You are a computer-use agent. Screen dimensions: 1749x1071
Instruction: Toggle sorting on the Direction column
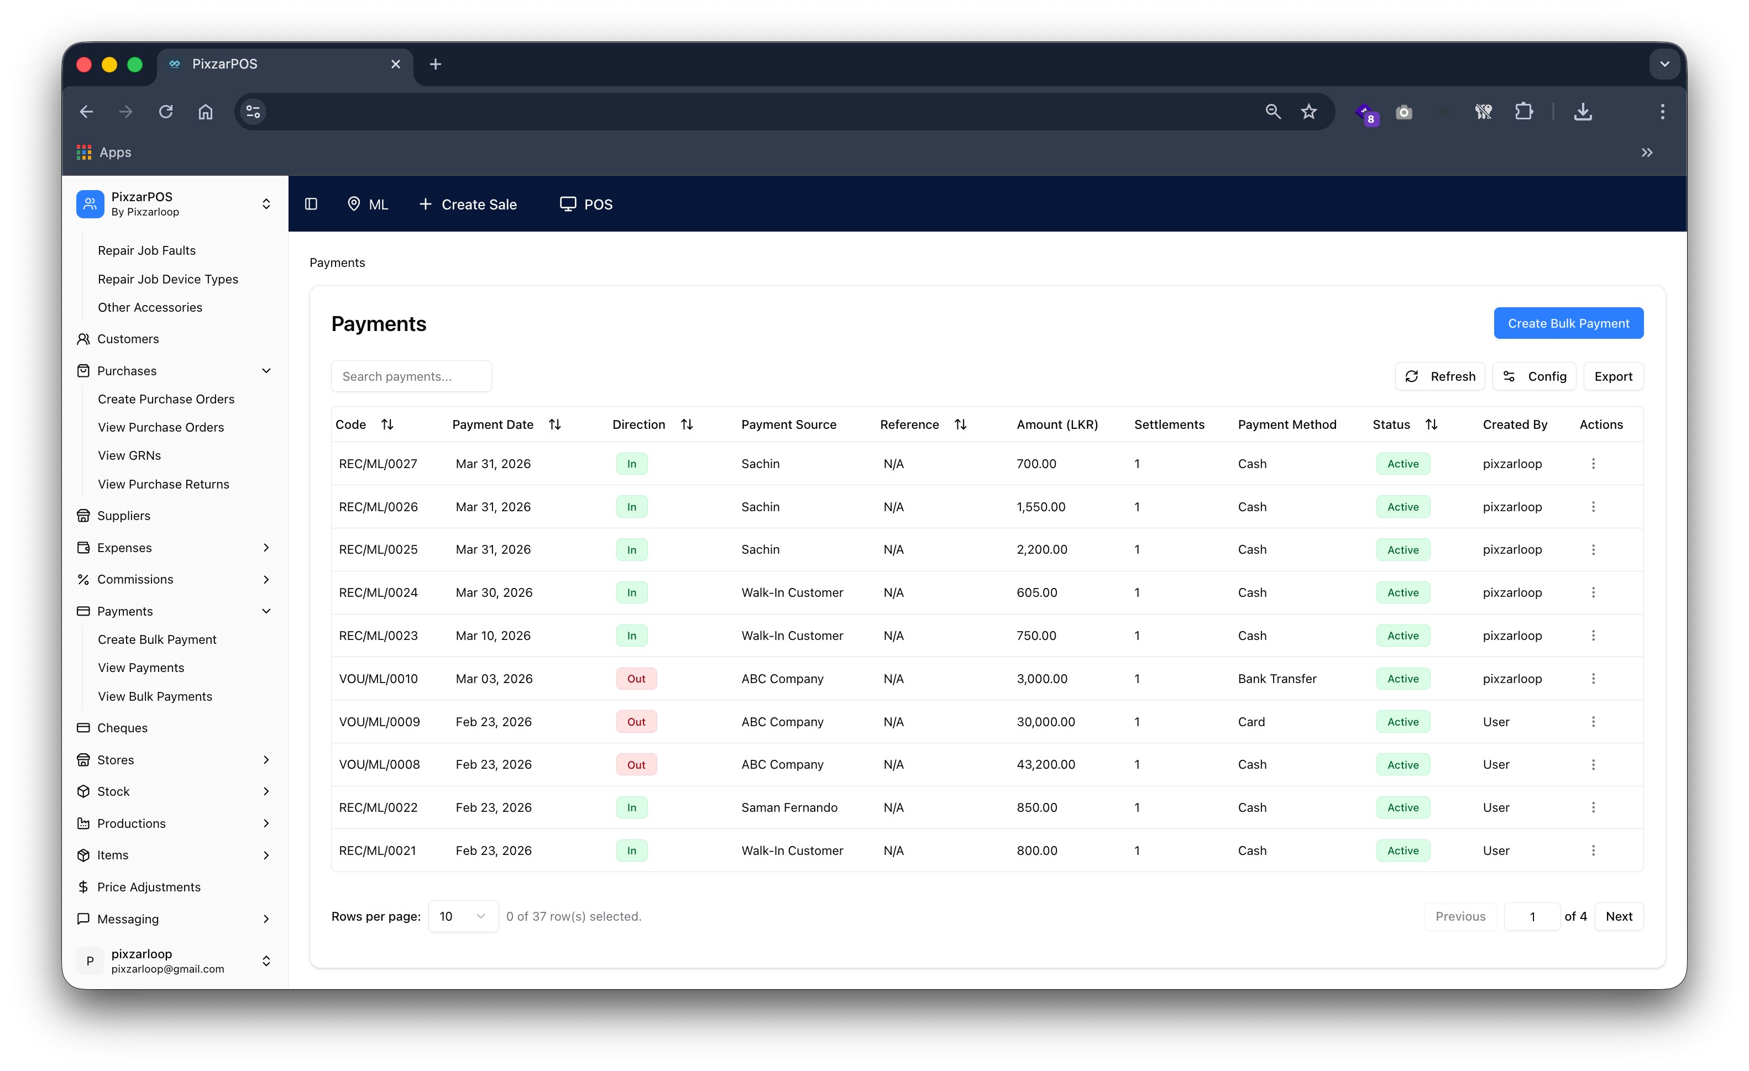(x=687, y=424)
